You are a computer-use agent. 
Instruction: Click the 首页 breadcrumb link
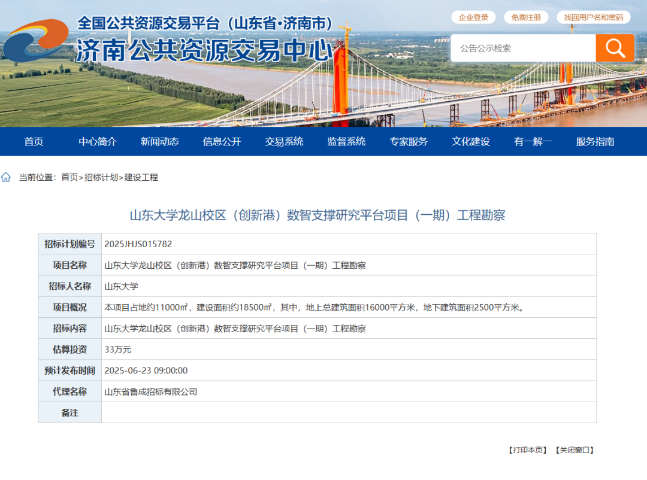[69, 177]
